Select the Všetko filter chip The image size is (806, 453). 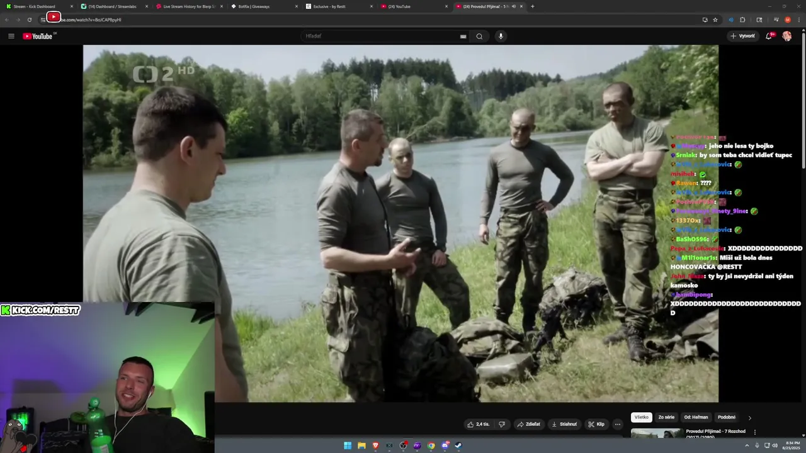click(x=641, y=417)
